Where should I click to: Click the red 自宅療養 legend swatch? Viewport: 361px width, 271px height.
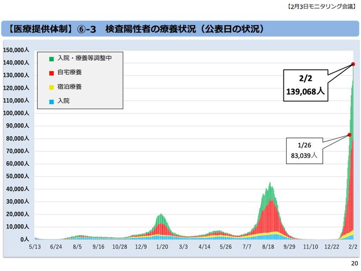tap(52, 73)
